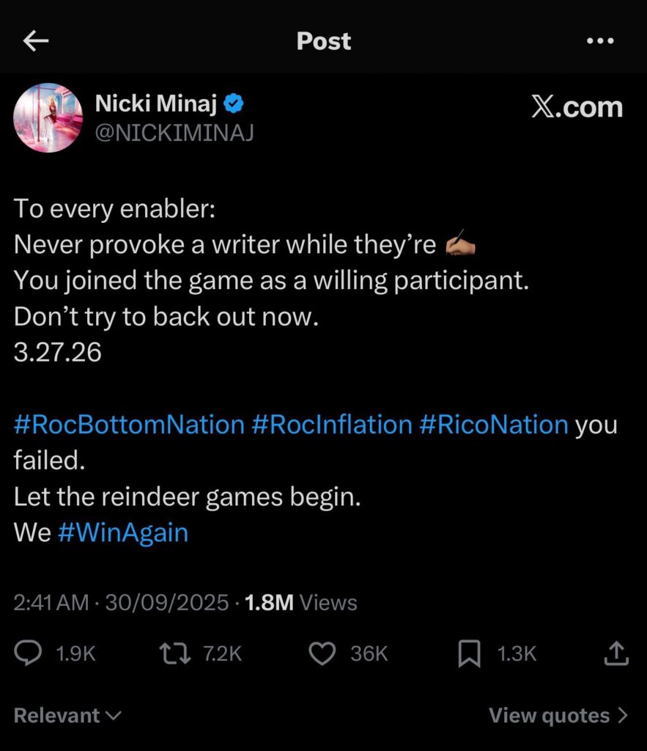Tap the X.com logo watermark
The image size is (647, 751).
(x=576, y=107)
